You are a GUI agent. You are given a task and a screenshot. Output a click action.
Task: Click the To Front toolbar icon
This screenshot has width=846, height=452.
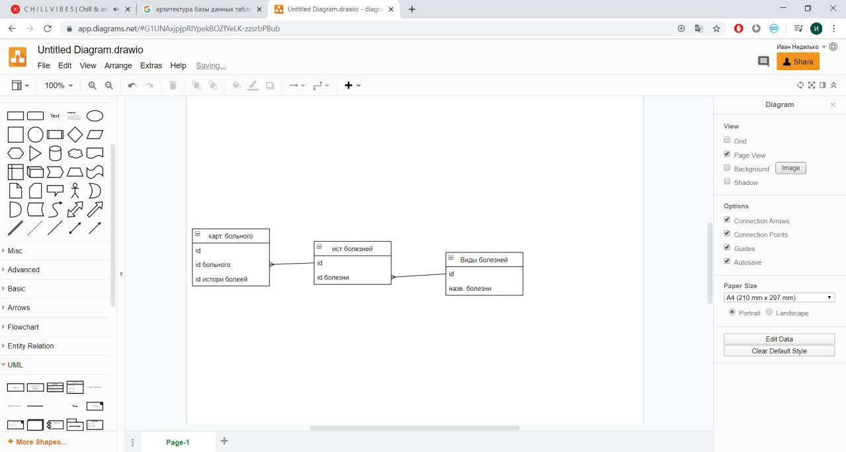pyautogui.click(x=196, y=85)
